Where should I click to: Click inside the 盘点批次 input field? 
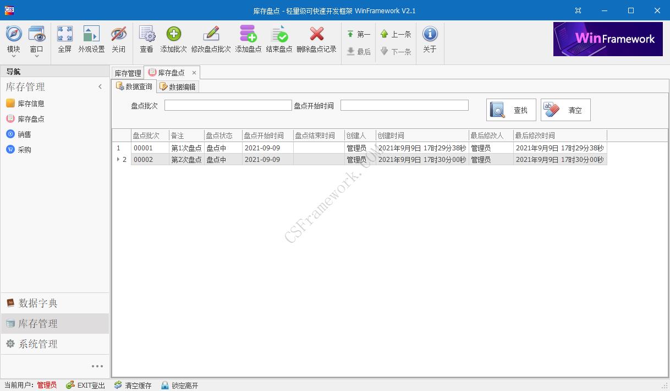point(228,105)
